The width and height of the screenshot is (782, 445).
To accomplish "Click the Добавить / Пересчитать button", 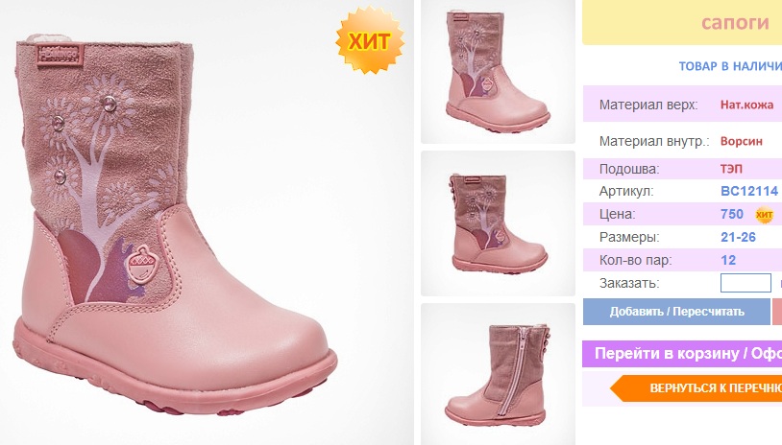I will coord(676,312).
